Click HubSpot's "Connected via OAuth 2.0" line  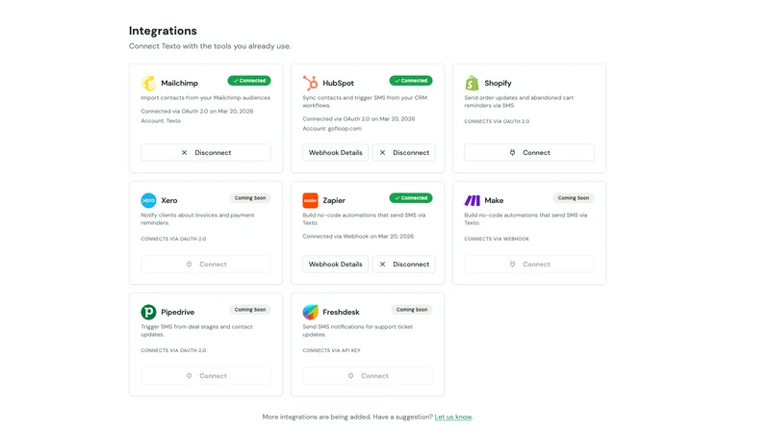coord(358,118)
